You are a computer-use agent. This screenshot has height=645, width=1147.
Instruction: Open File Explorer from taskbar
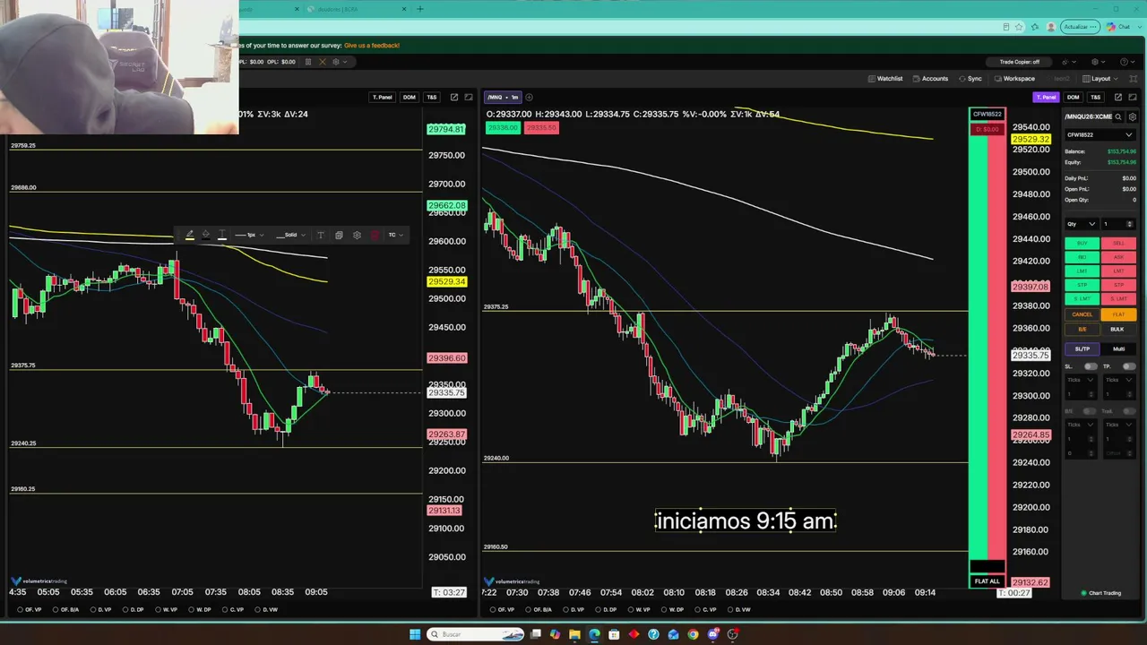click(x=574, y=634)
